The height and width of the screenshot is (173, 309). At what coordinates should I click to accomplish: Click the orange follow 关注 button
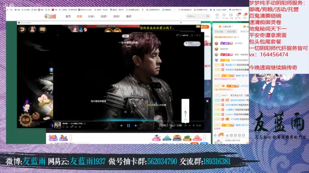pyautogui.click(x=205, y=27)
